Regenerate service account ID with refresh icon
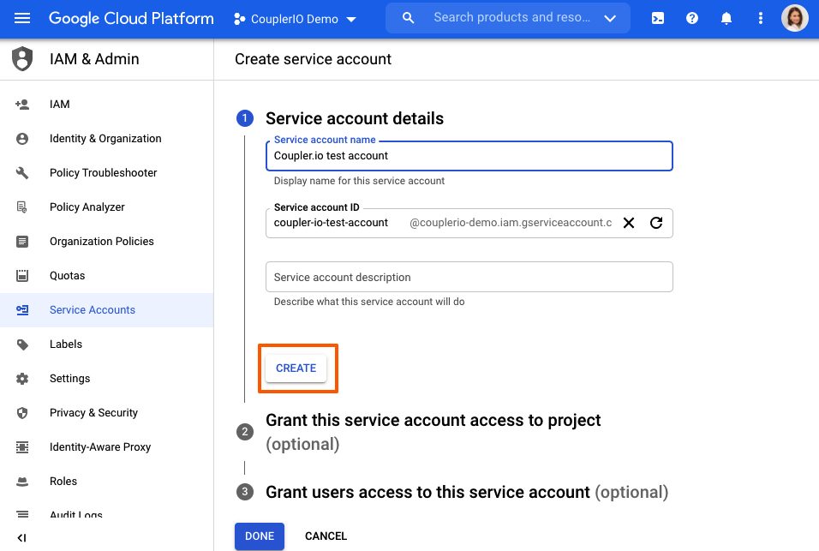This screenshot has width=819, height=551. tap(656, 223)
